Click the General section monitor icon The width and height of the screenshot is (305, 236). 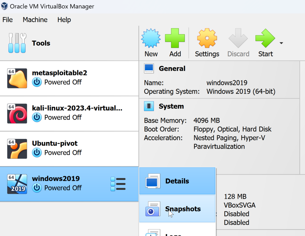149,68
